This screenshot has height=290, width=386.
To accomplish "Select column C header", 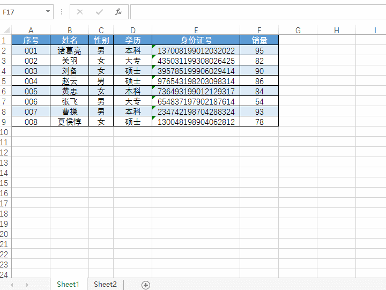I will coord(101,30).
